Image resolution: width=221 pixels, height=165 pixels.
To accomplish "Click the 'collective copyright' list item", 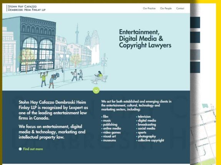I will click(x=150, y=140).
